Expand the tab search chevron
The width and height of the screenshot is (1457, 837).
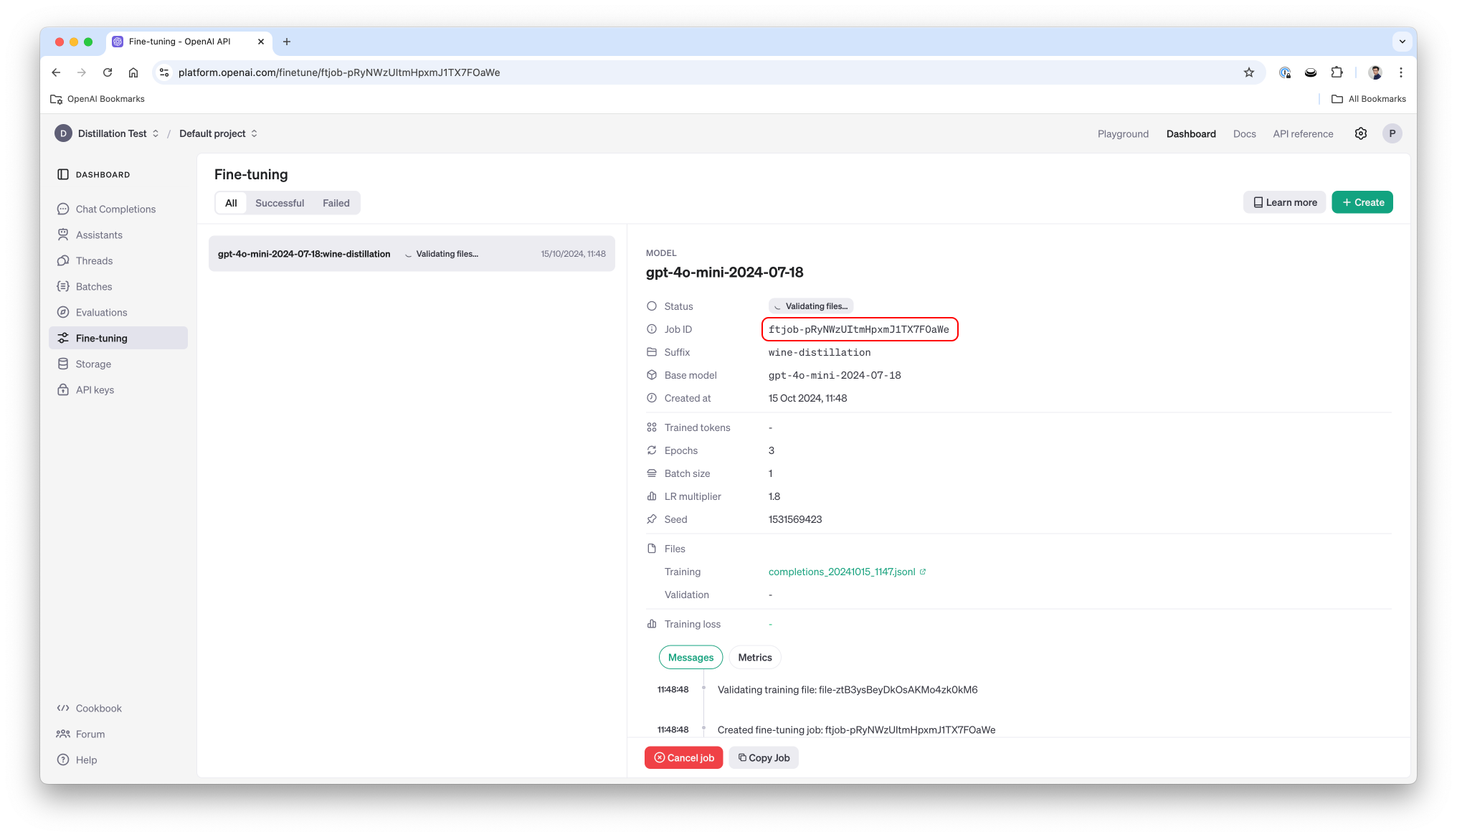tap(1402, 42)
